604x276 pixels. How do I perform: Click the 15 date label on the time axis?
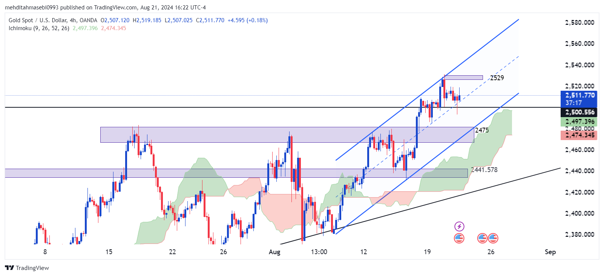pos(109,252)
